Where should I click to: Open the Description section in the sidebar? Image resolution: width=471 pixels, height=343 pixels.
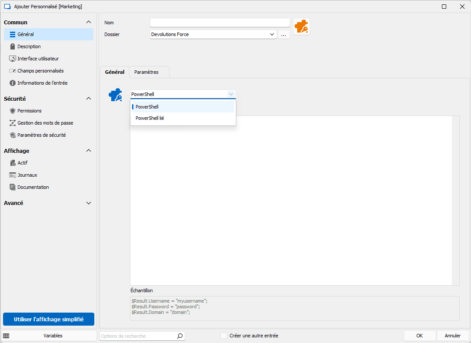[29, 46]
